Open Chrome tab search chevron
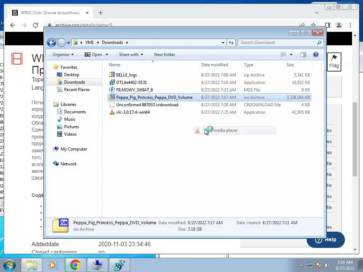This screenshot has height=272, width=363. 317,13
